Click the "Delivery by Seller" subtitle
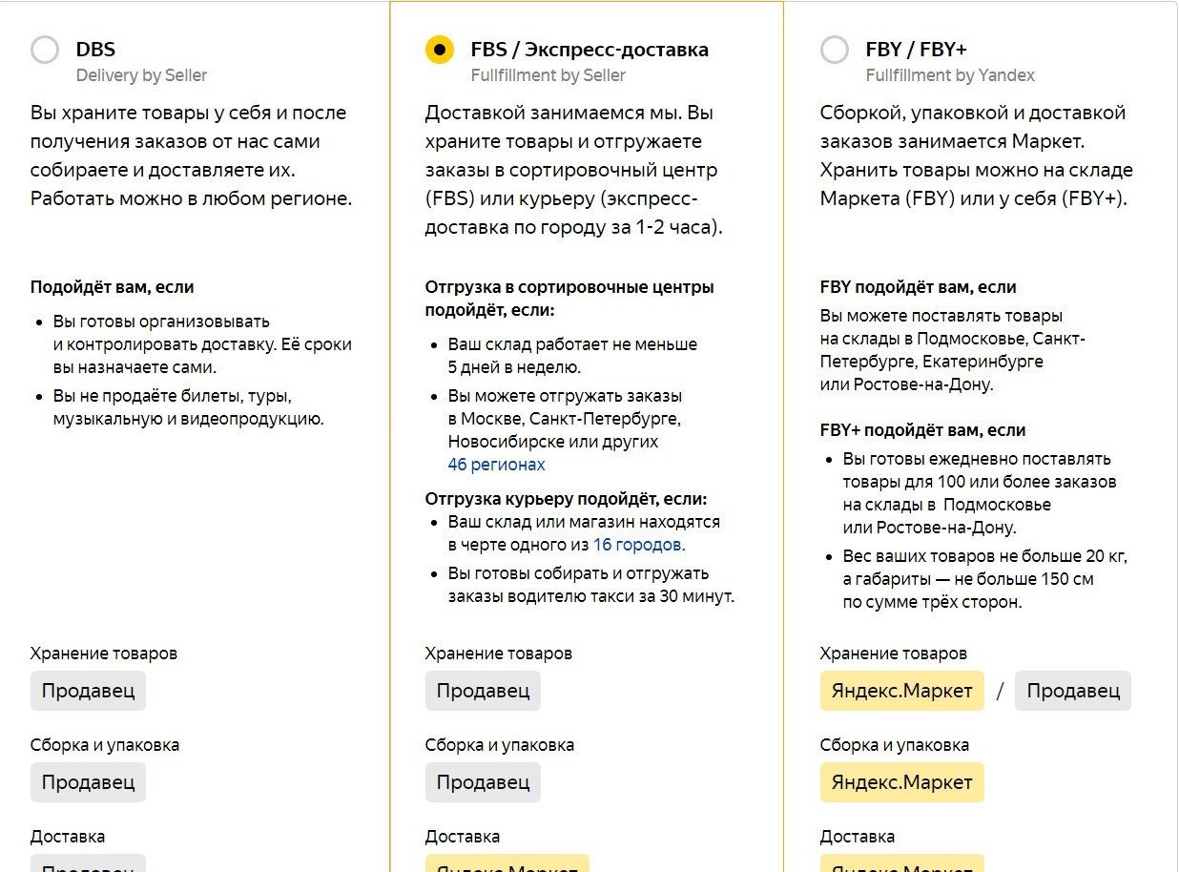Image resolution: width=1179 pixels, height=872 pixels. point(141,75)
